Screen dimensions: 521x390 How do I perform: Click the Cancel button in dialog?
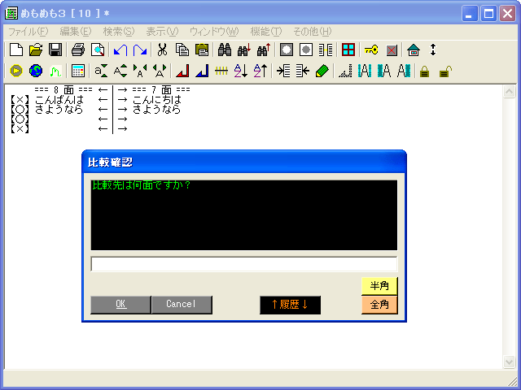tap(182, 305)
